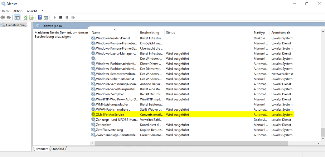The width and height of the screenshot is (325, 157).
Task: Click the Refresh toolbar icon
Action: [x=25, y=17]
